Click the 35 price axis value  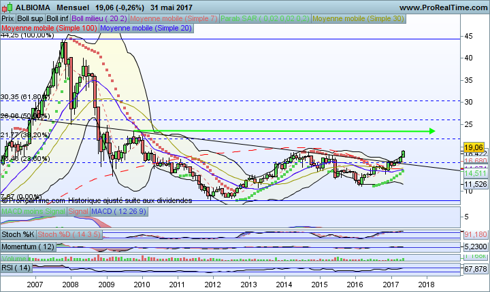click(468, 81)
